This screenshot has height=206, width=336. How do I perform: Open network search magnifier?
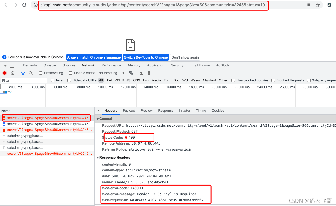point(31,73)
